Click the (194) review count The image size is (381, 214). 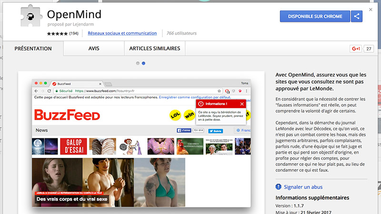(x=74, y=33)
